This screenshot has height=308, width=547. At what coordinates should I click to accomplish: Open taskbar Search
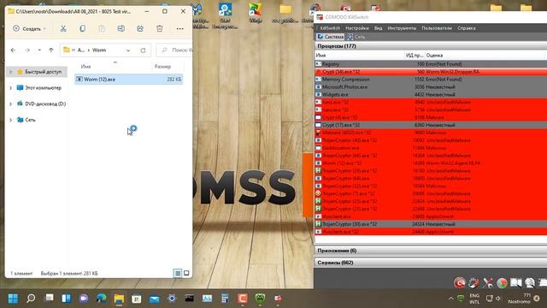31,299
